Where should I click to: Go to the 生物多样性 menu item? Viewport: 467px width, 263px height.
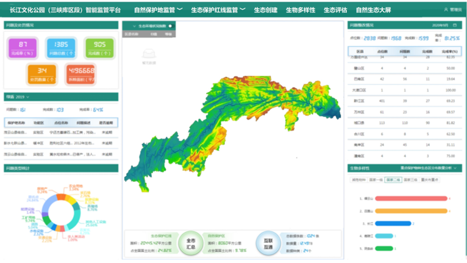301,10
